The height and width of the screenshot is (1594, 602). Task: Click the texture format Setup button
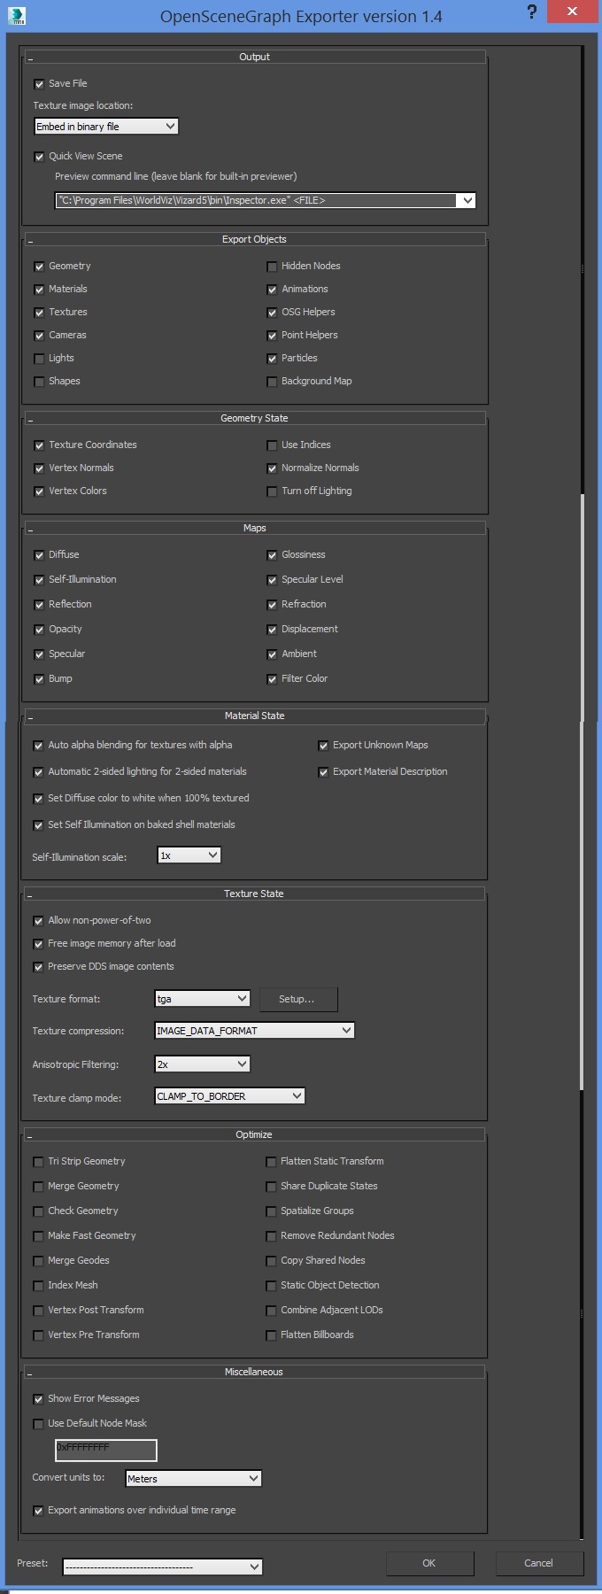pos(297,999)
